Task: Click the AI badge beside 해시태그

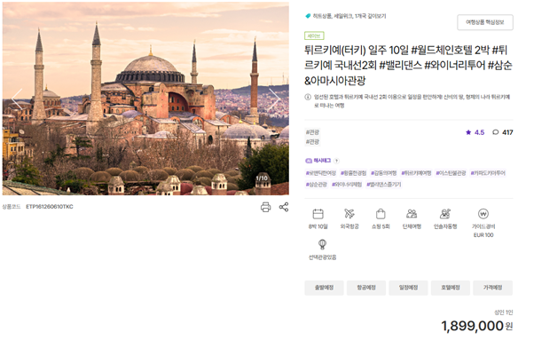Action: 309,161
